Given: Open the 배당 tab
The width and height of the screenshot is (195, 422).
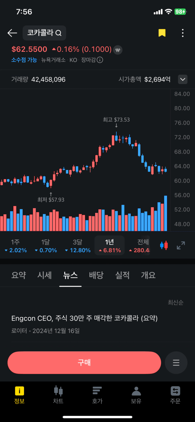Looking at the screenshot, I should point(96,275).
